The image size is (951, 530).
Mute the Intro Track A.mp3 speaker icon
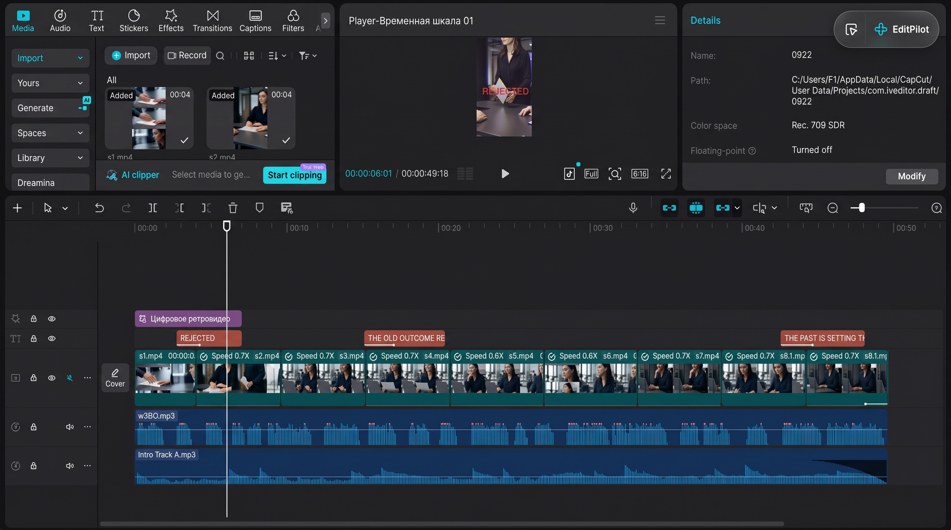[x=70, y=465]
